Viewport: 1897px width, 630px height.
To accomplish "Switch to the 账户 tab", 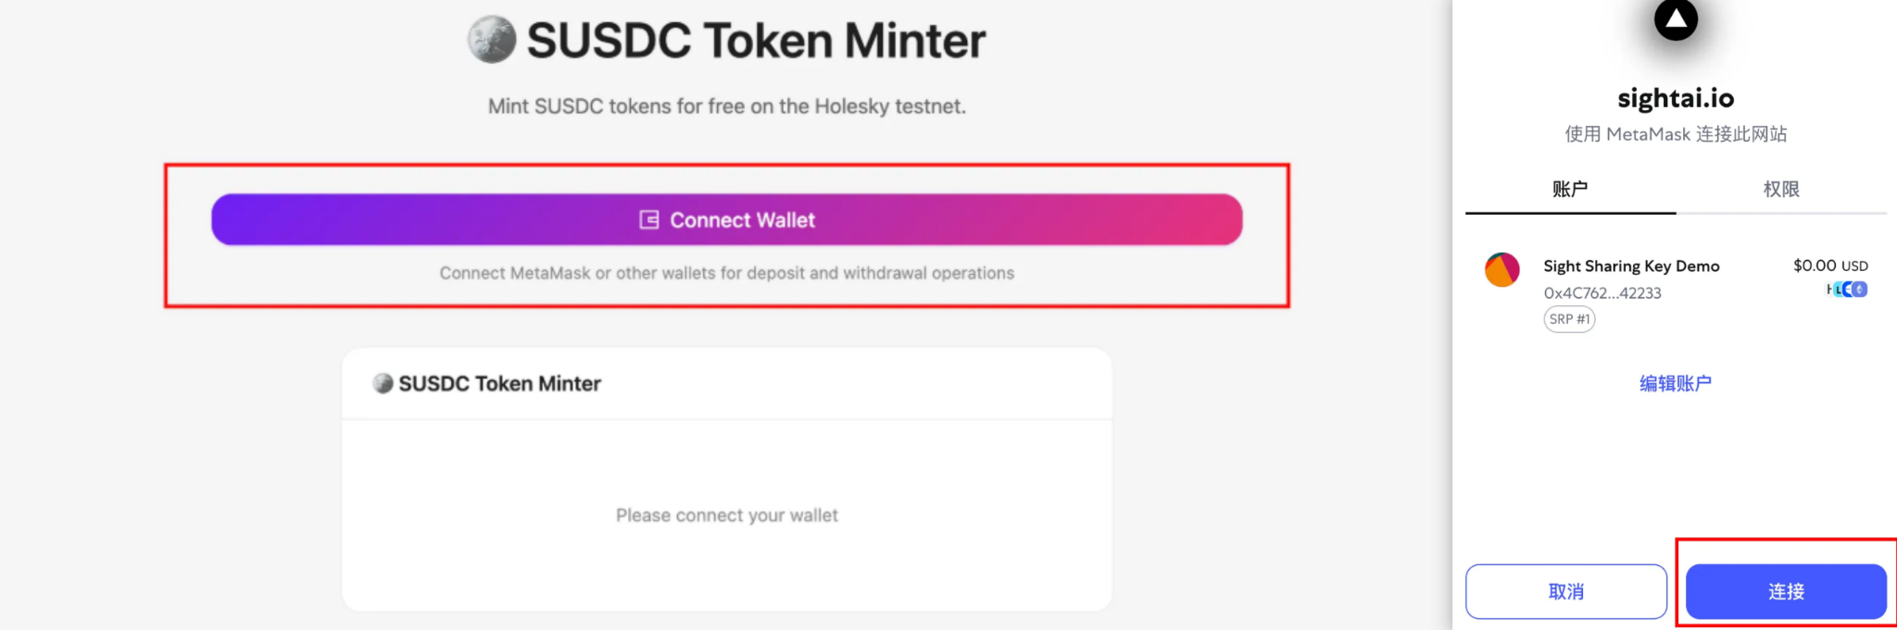I will click(1570, 189).
